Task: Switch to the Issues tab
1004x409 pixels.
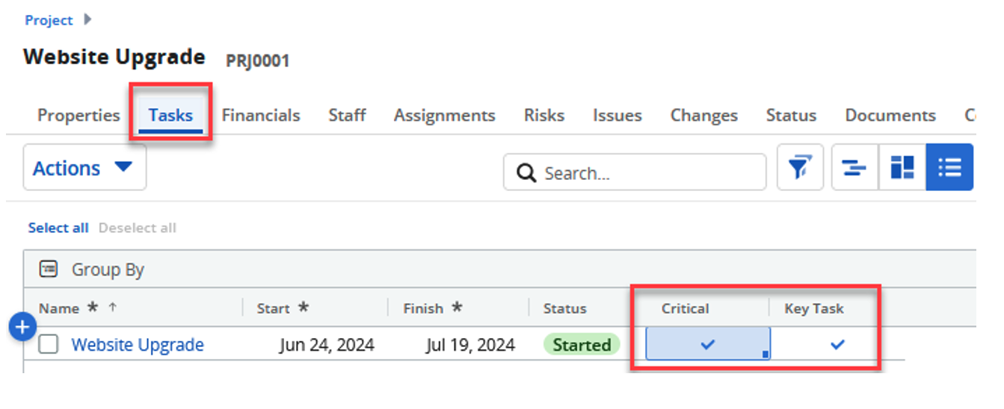Action: point(618,116)
